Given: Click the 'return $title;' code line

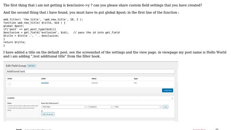Looking at the screenshot, I should (x=14, y=42).
